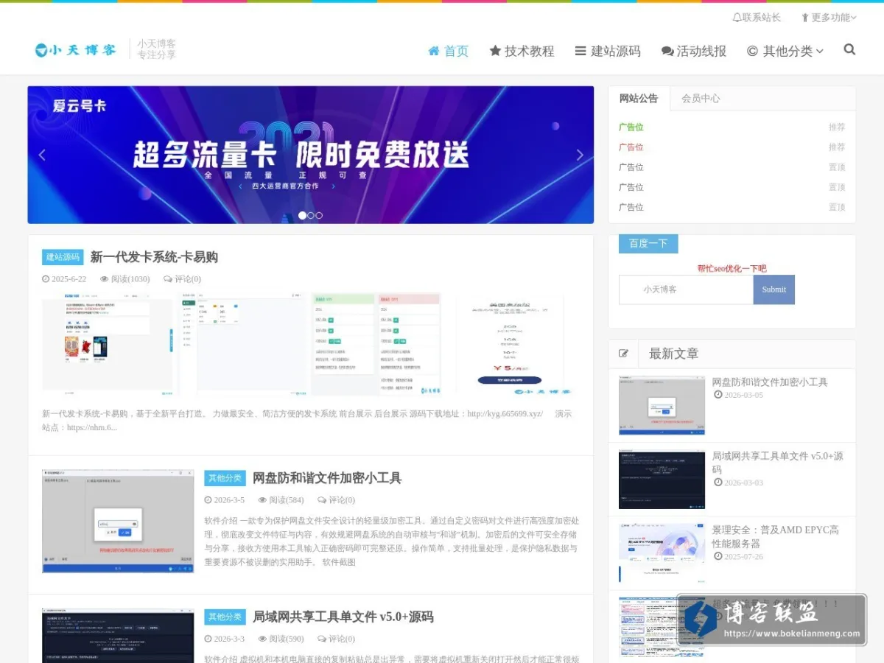Click 其他分类 tag on 局域网共享工具 post

coord(225,617)
